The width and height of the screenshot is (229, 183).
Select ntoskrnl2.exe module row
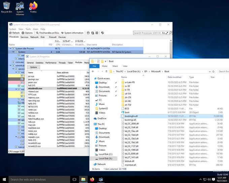coord(58,88)
